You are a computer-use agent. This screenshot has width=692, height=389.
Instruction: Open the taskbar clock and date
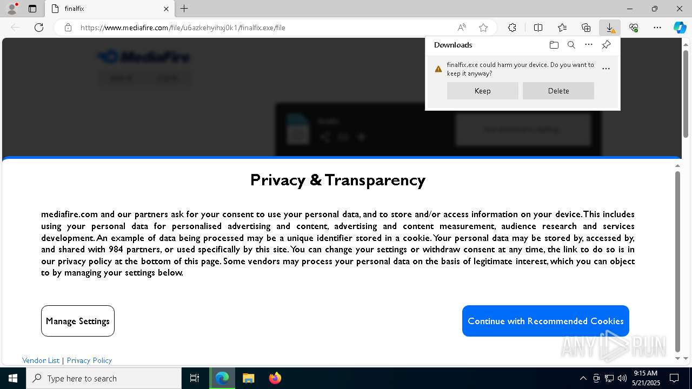[646, 378]
